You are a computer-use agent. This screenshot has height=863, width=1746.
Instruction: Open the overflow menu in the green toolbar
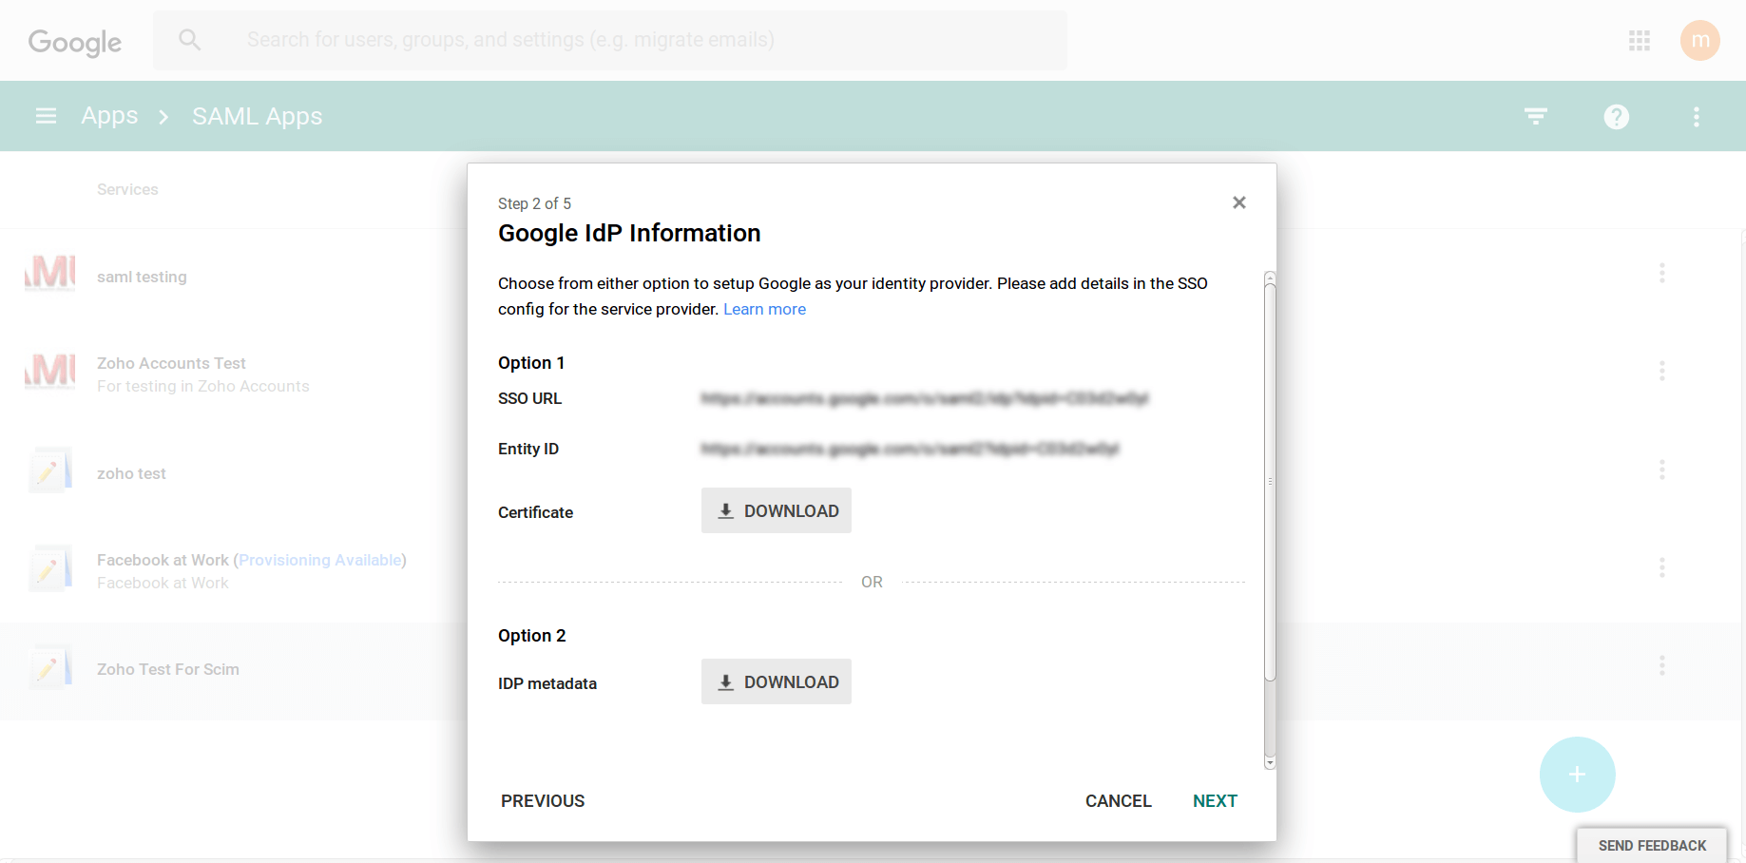click(1696, 116)
